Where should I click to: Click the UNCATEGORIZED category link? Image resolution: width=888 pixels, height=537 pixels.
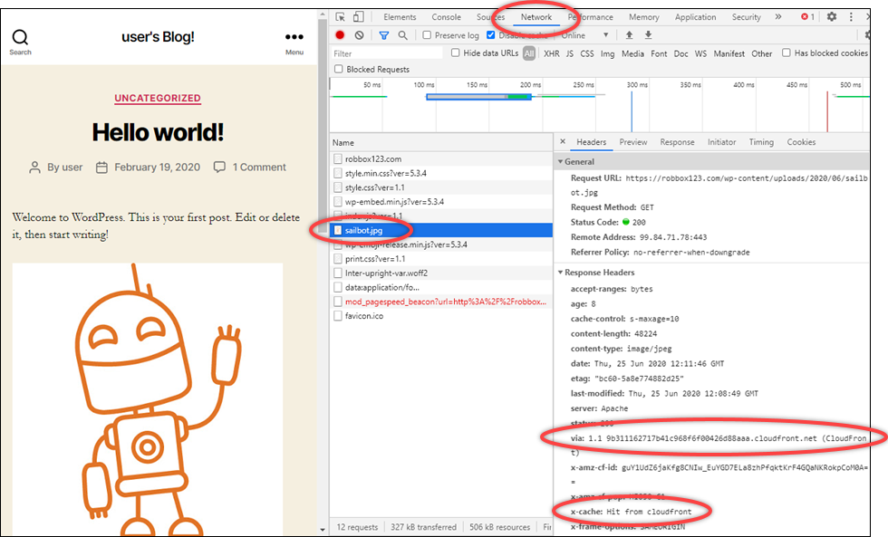click(x=158, y=98)
